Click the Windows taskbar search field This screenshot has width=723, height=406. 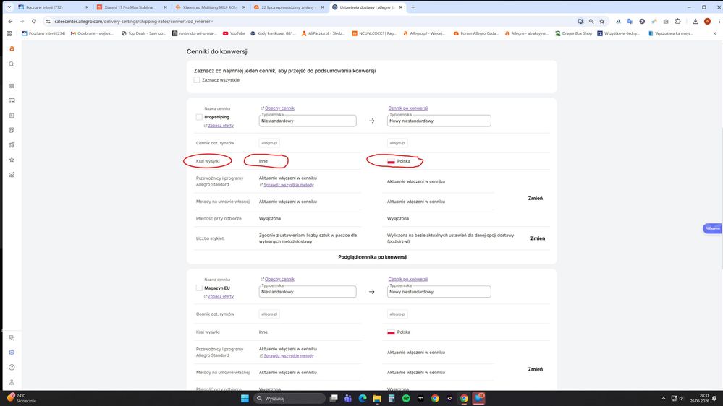(x=289, y=398)
